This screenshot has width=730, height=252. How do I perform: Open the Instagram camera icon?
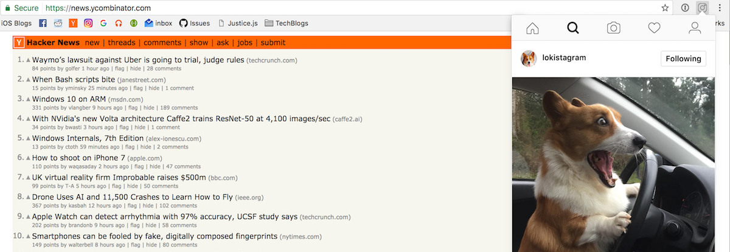613,28
